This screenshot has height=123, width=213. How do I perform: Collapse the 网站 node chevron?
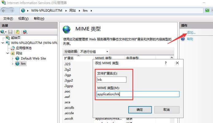pos(8,53)
